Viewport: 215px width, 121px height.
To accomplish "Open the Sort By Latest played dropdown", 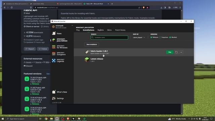I will click(x=139, y=37).
